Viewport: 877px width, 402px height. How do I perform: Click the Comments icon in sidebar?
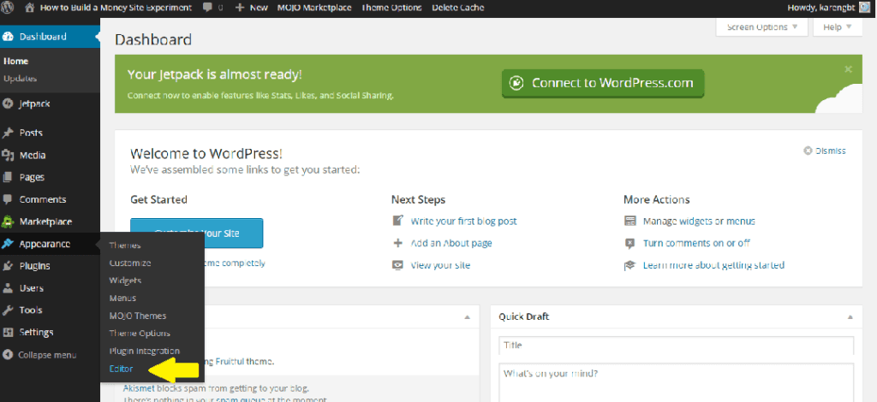click(x=8, y=199)
